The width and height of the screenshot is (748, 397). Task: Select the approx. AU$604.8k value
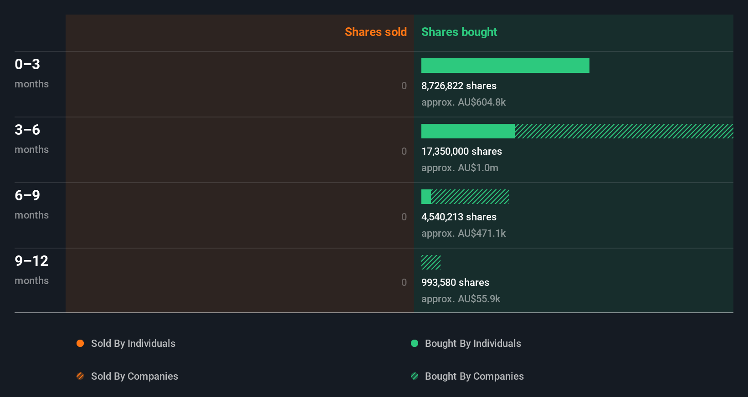point(463,102)
